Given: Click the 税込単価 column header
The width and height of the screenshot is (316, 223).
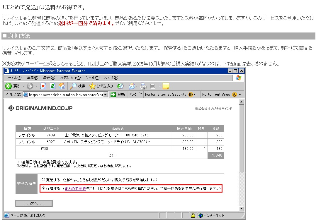Looking at the screenshot, I should pos(184,128).
